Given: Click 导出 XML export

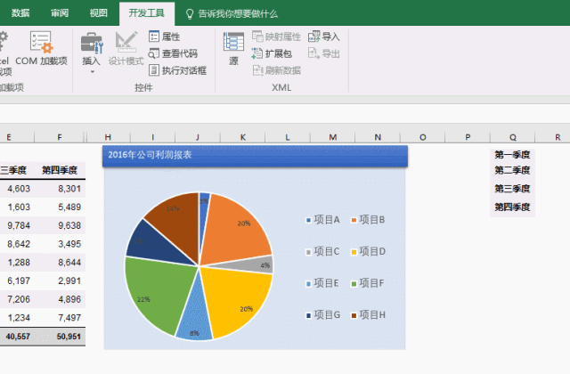Looking at the screenshot, I should coord(323,53).
